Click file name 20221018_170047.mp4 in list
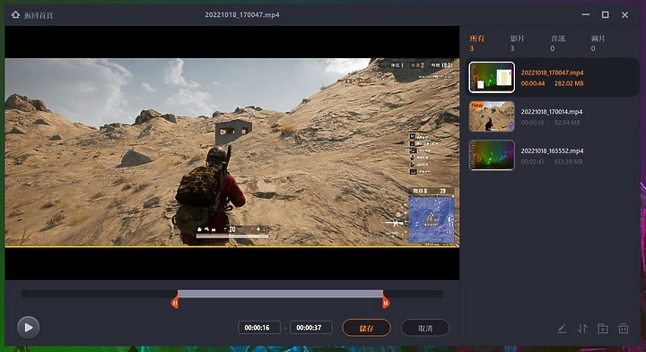Image resolution: width=646 pixels, height=352 pixels. pos(552,73)
